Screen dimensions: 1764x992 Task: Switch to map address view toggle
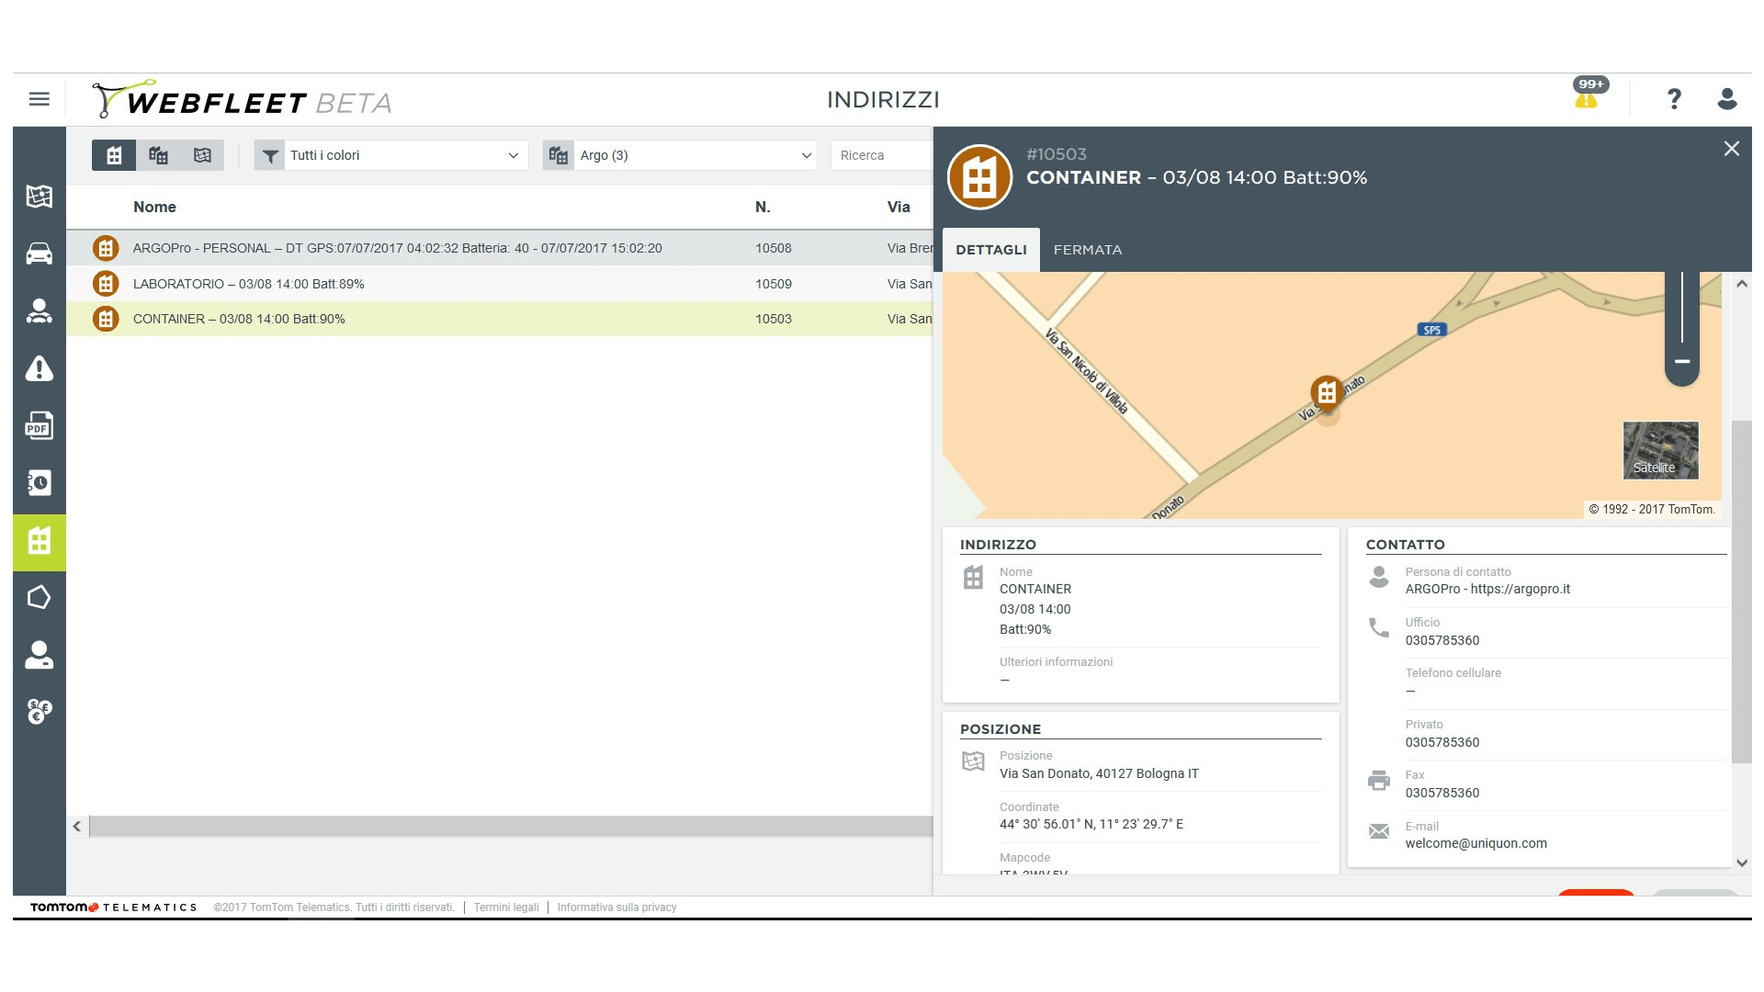click(x=202, y=155)
